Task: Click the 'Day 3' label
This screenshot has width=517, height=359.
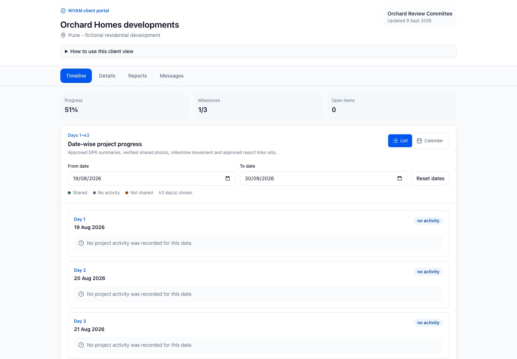Action: coord(80,321)
